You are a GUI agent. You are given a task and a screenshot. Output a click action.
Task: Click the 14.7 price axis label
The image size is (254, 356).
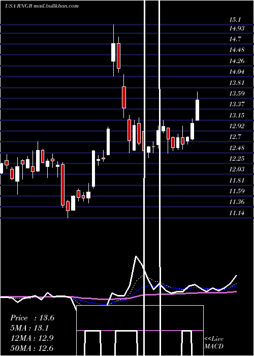(x=235, y=39)
